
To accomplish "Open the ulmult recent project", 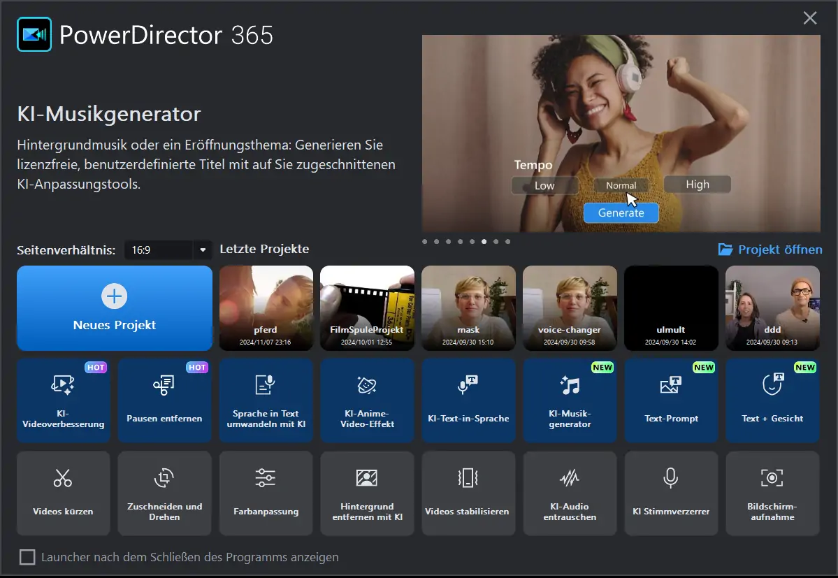I will coord(671,308).
